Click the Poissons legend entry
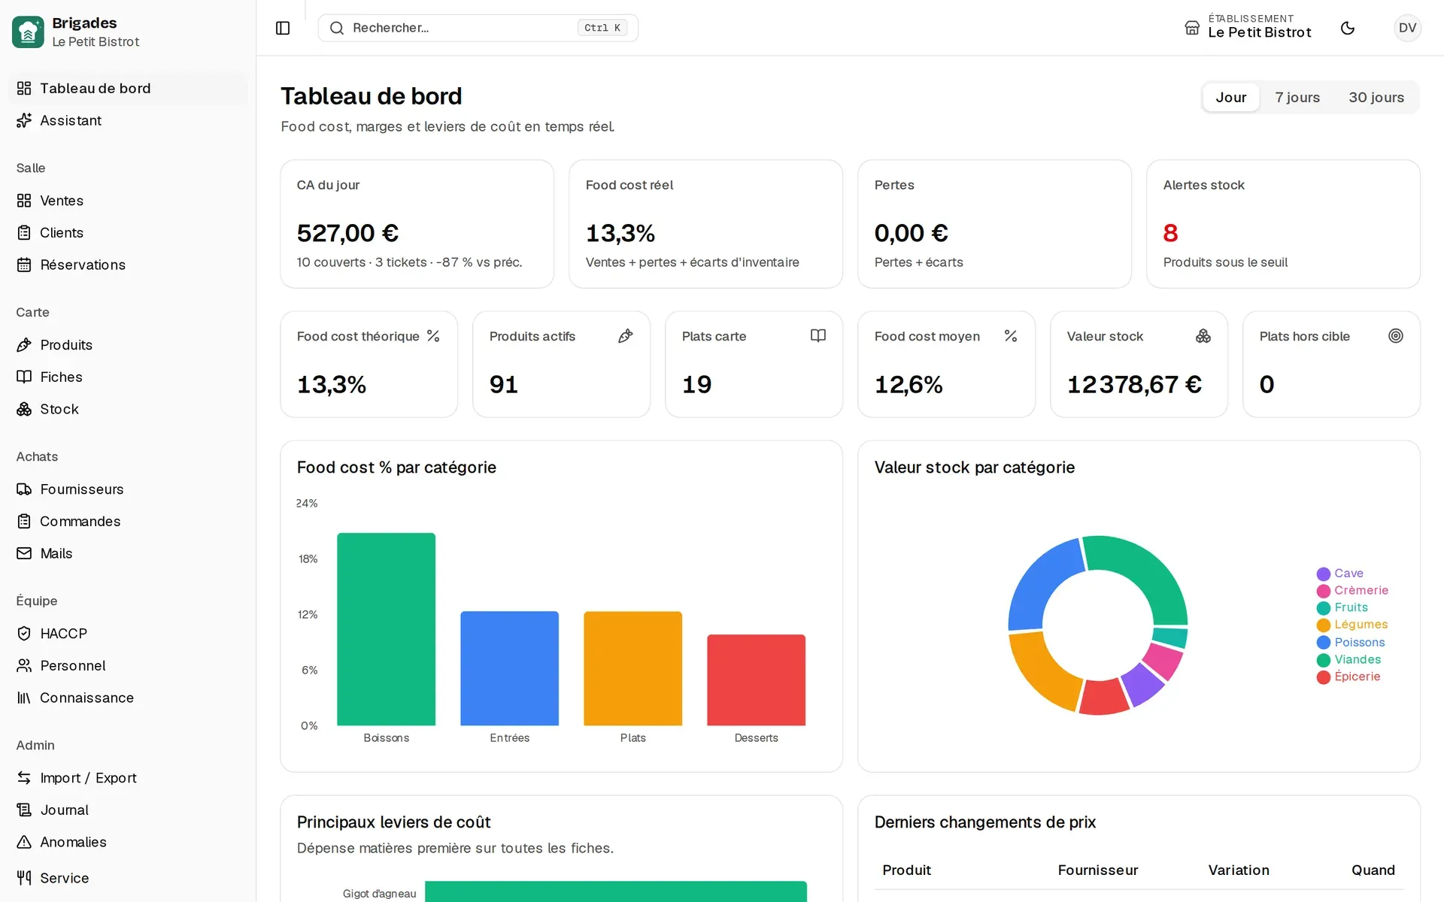The width and height of the screenshot is (1444, 902). pos(1351,643)
